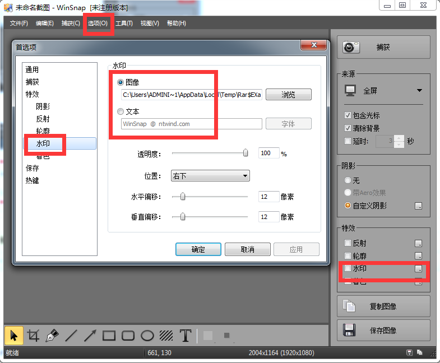Click the 透明度 percent value field
The image size is (440, 363).
tap(269, 153)
